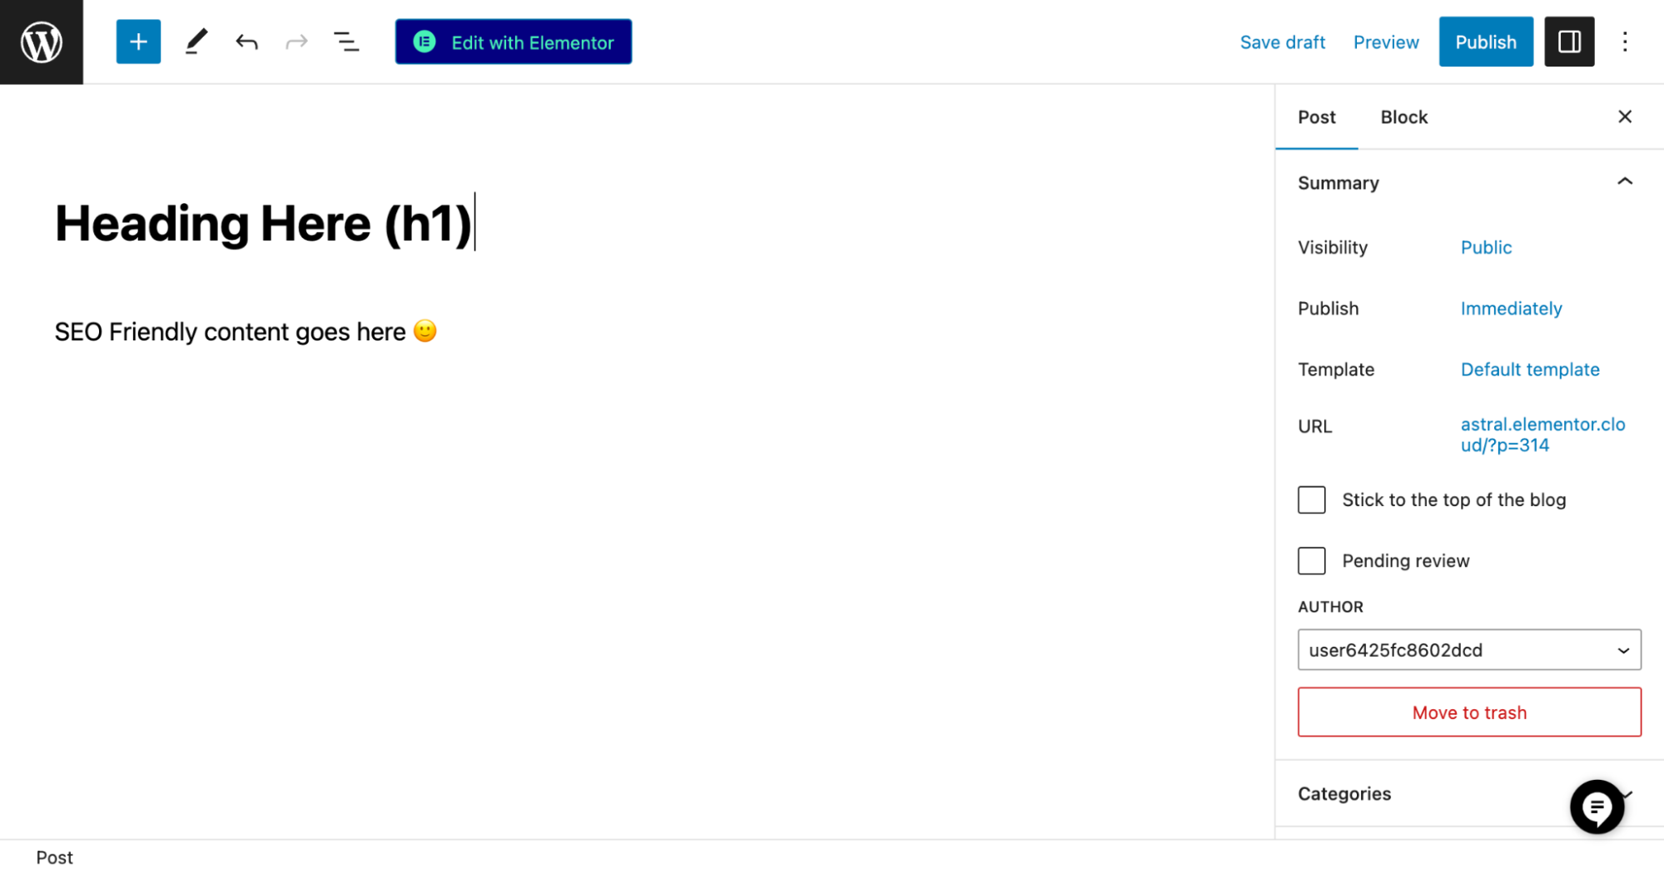Viewport: 1664px width, 874px height.
Task: Check Stick to the top of the blog
Action: point(1311,499)
